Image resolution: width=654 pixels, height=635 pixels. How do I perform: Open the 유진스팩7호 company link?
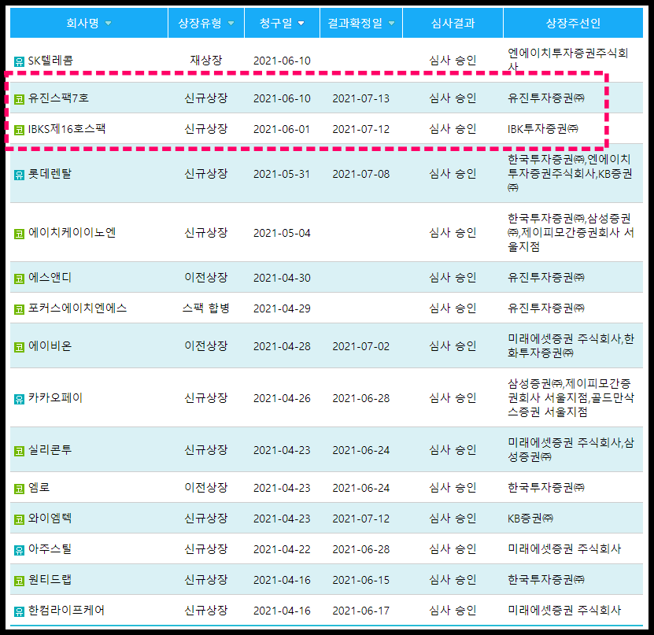pyautogui.click(x=58, y=98)
